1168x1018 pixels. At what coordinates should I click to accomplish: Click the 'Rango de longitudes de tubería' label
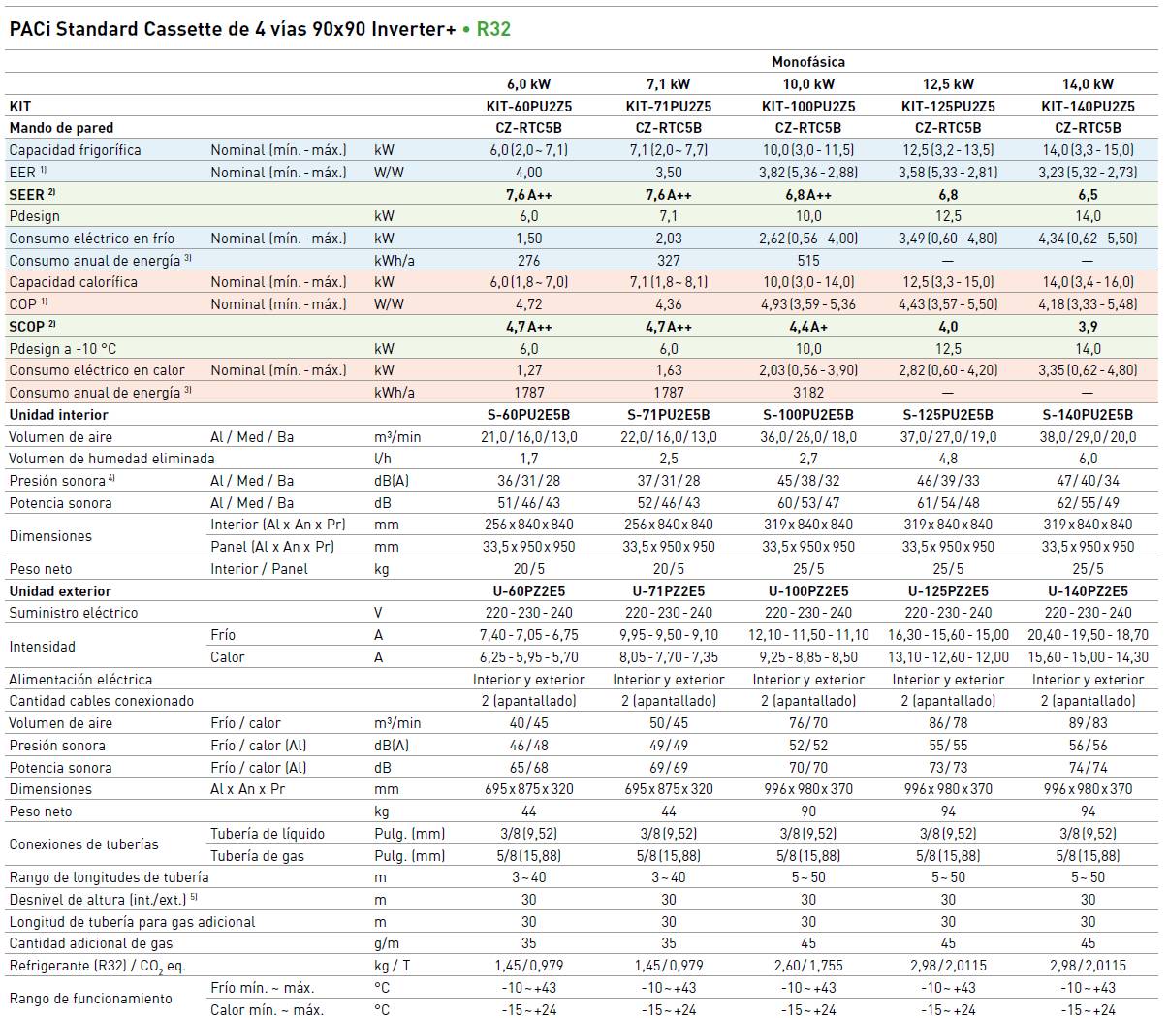point(109,877)
